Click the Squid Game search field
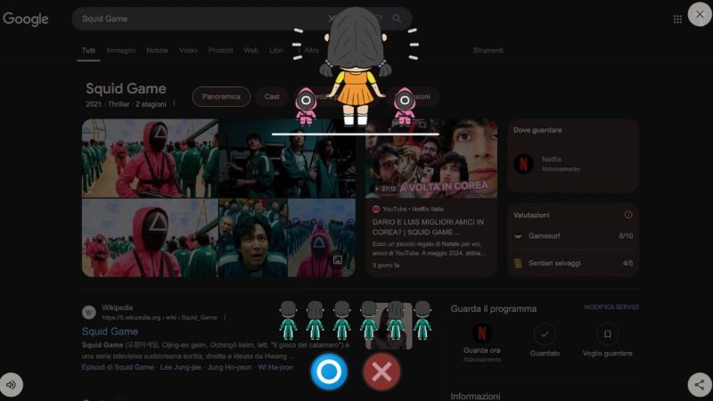The height and width of the screenshot is (401, 713). tap(196, 19)
